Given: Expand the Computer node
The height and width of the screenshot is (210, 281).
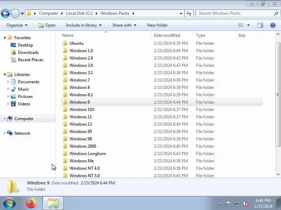Looking at the screenshot, I should (5, 118).
